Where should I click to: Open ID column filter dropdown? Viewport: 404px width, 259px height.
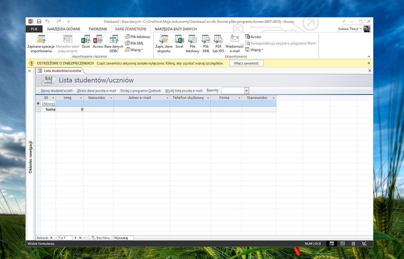(x=53, y=98)
